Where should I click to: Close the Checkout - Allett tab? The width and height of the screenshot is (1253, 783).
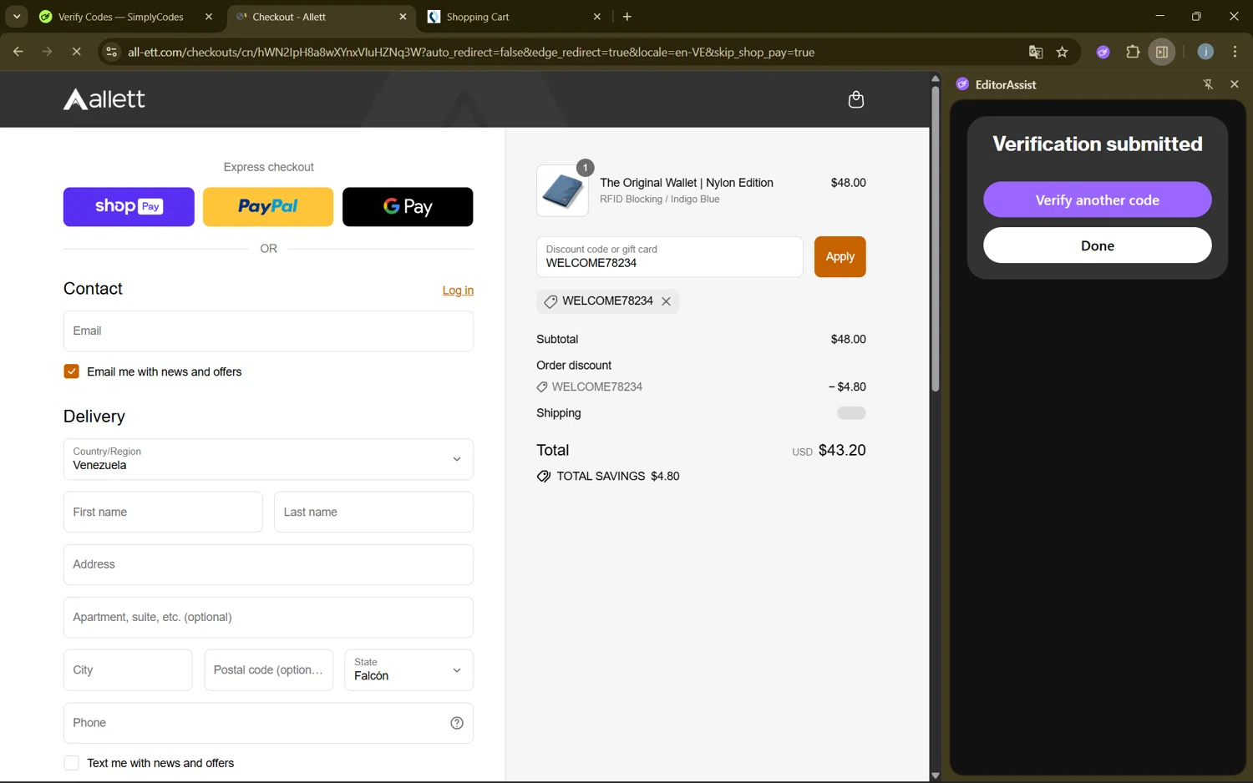coord(403,17)
